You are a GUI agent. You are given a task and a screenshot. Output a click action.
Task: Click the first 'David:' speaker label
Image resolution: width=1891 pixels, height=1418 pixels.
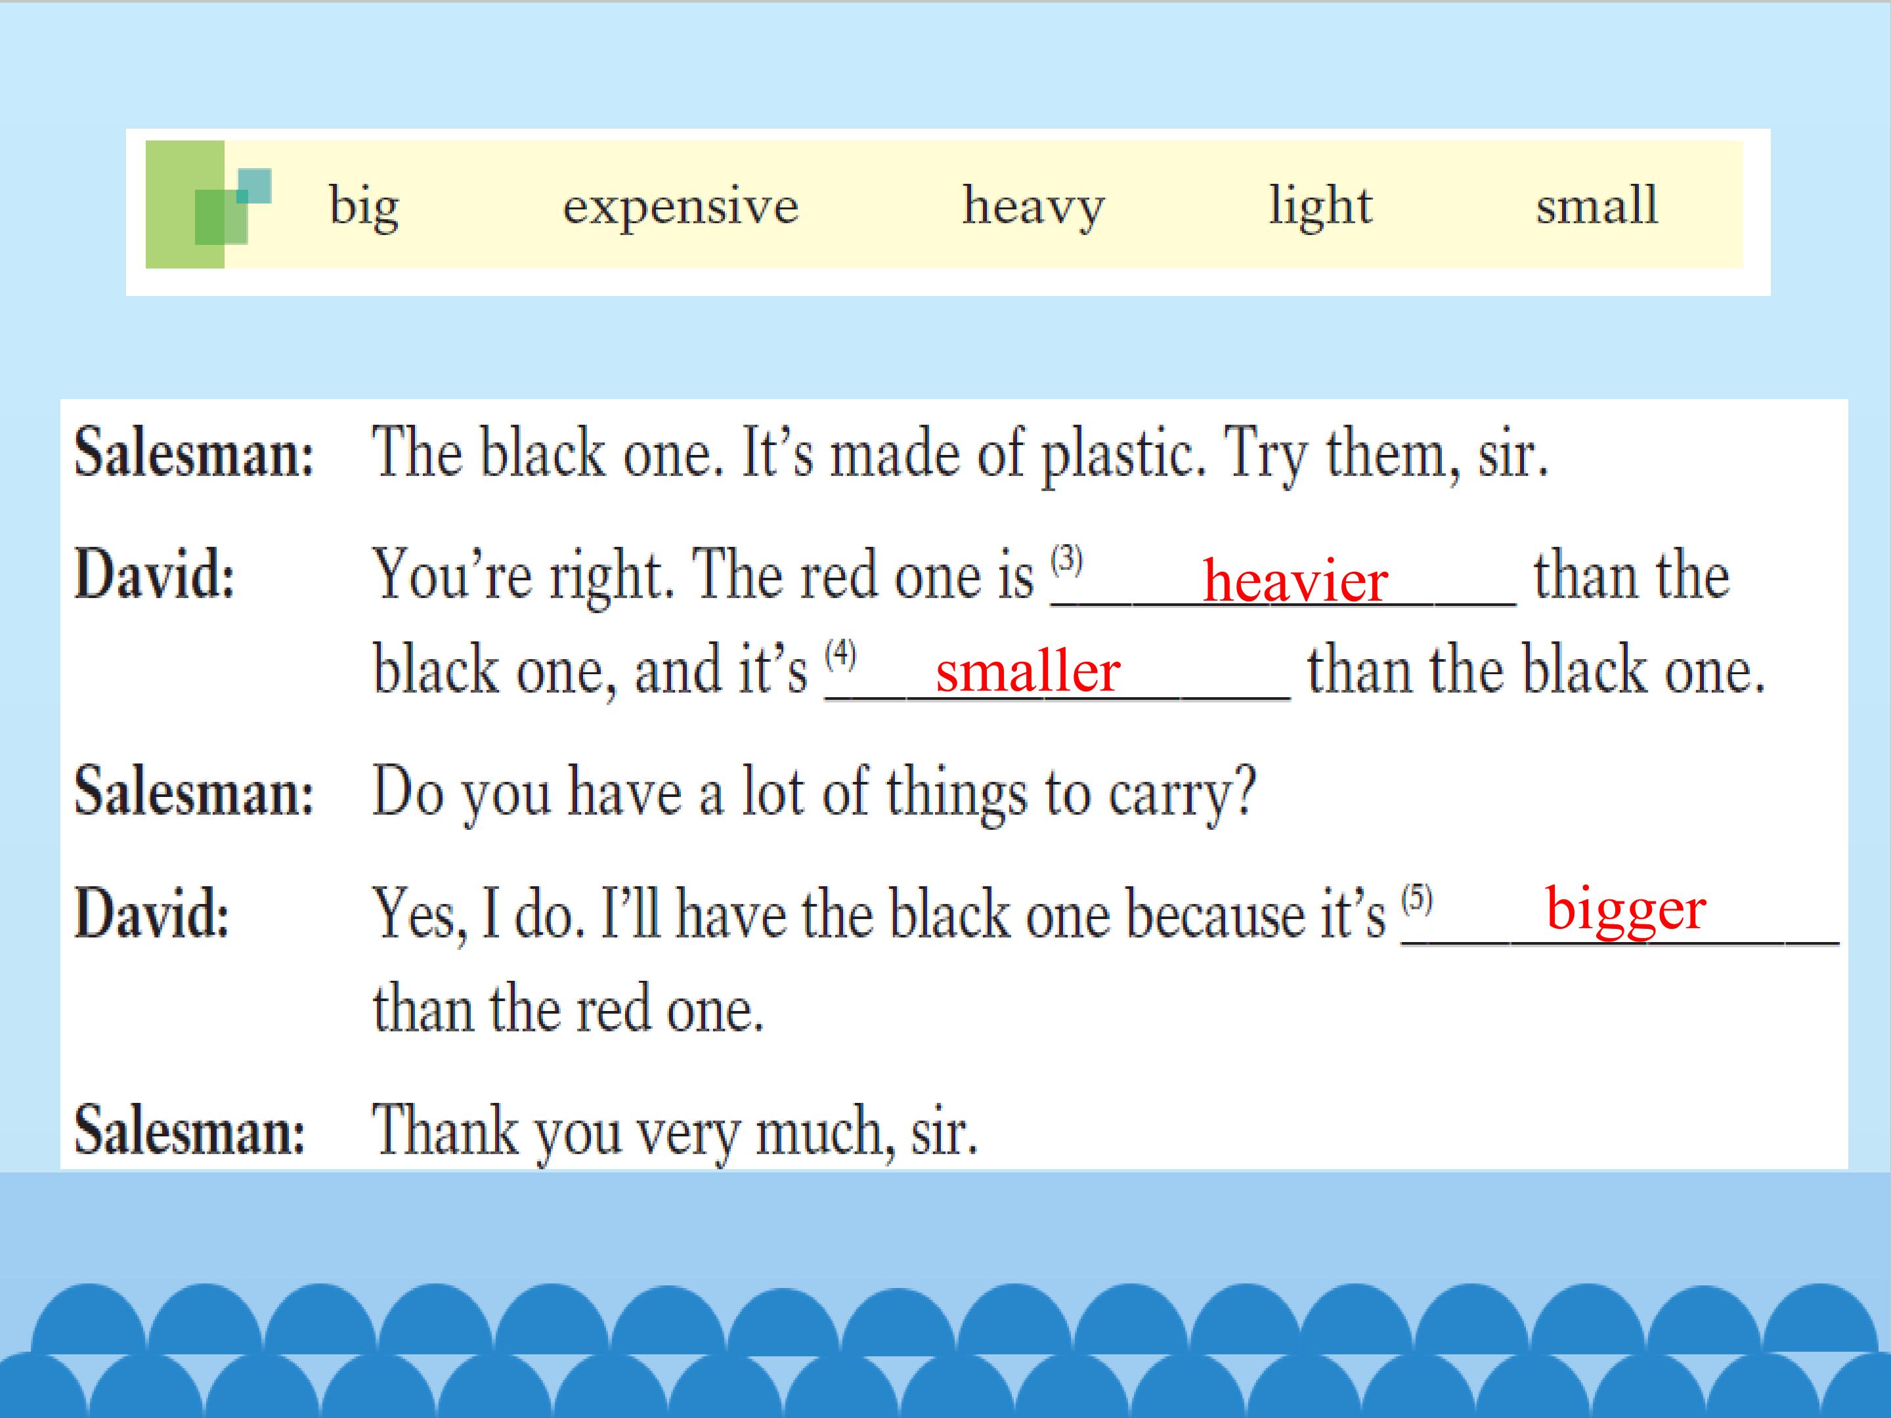coord(154,574)
